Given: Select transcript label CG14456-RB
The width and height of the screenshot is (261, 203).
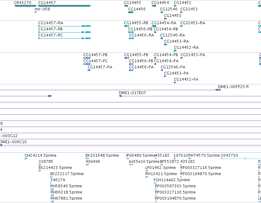Looking at the screenshot, I should [140, 29].
